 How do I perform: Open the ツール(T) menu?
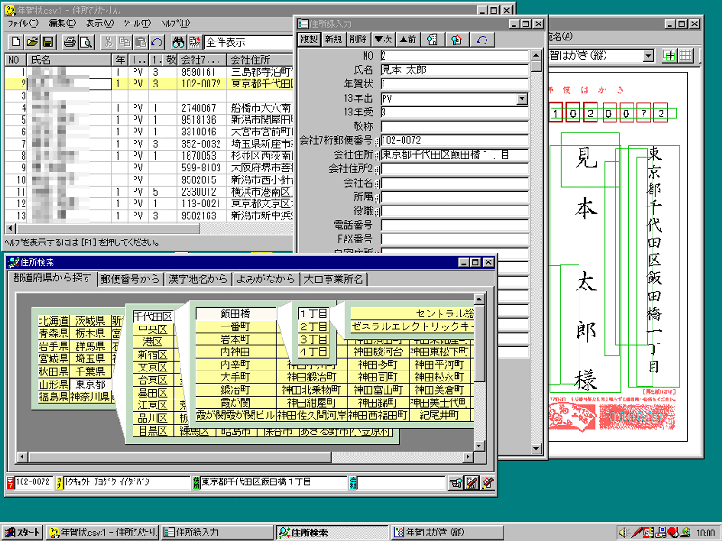(x=137, y=23)
